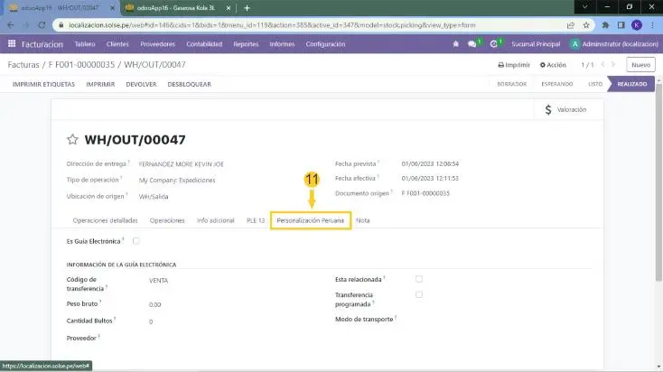Open the browser extensions puzzle icon
Screen dimensions: 663x372
coord(619,25)
